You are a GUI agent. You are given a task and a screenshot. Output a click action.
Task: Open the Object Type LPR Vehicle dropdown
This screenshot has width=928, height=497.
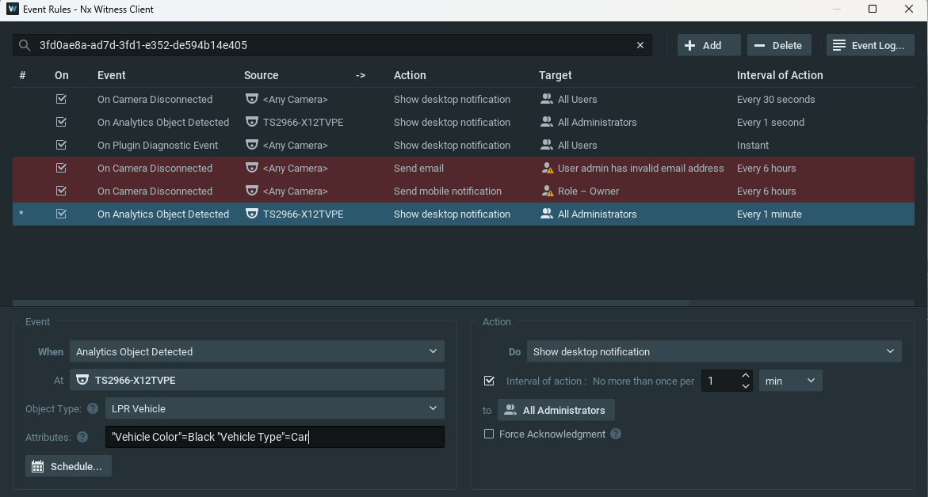pos(275,408)
